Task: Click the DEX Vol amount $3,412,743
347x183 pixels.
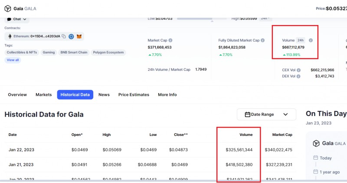Action: (324, 76)
